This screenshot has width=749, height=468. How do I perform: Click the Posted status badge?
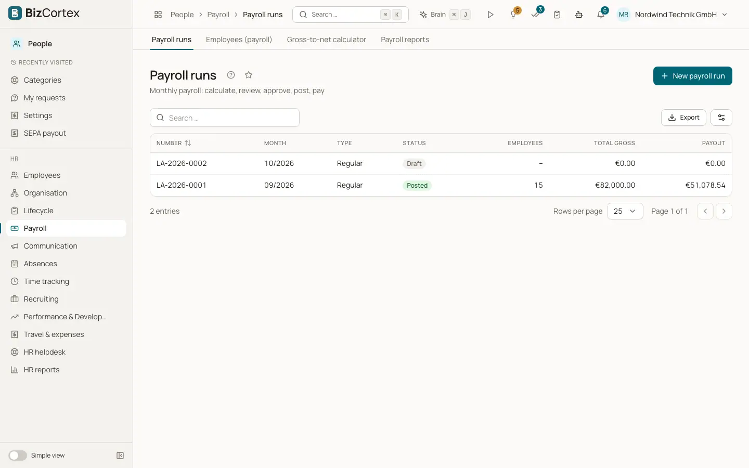(417, 186)
